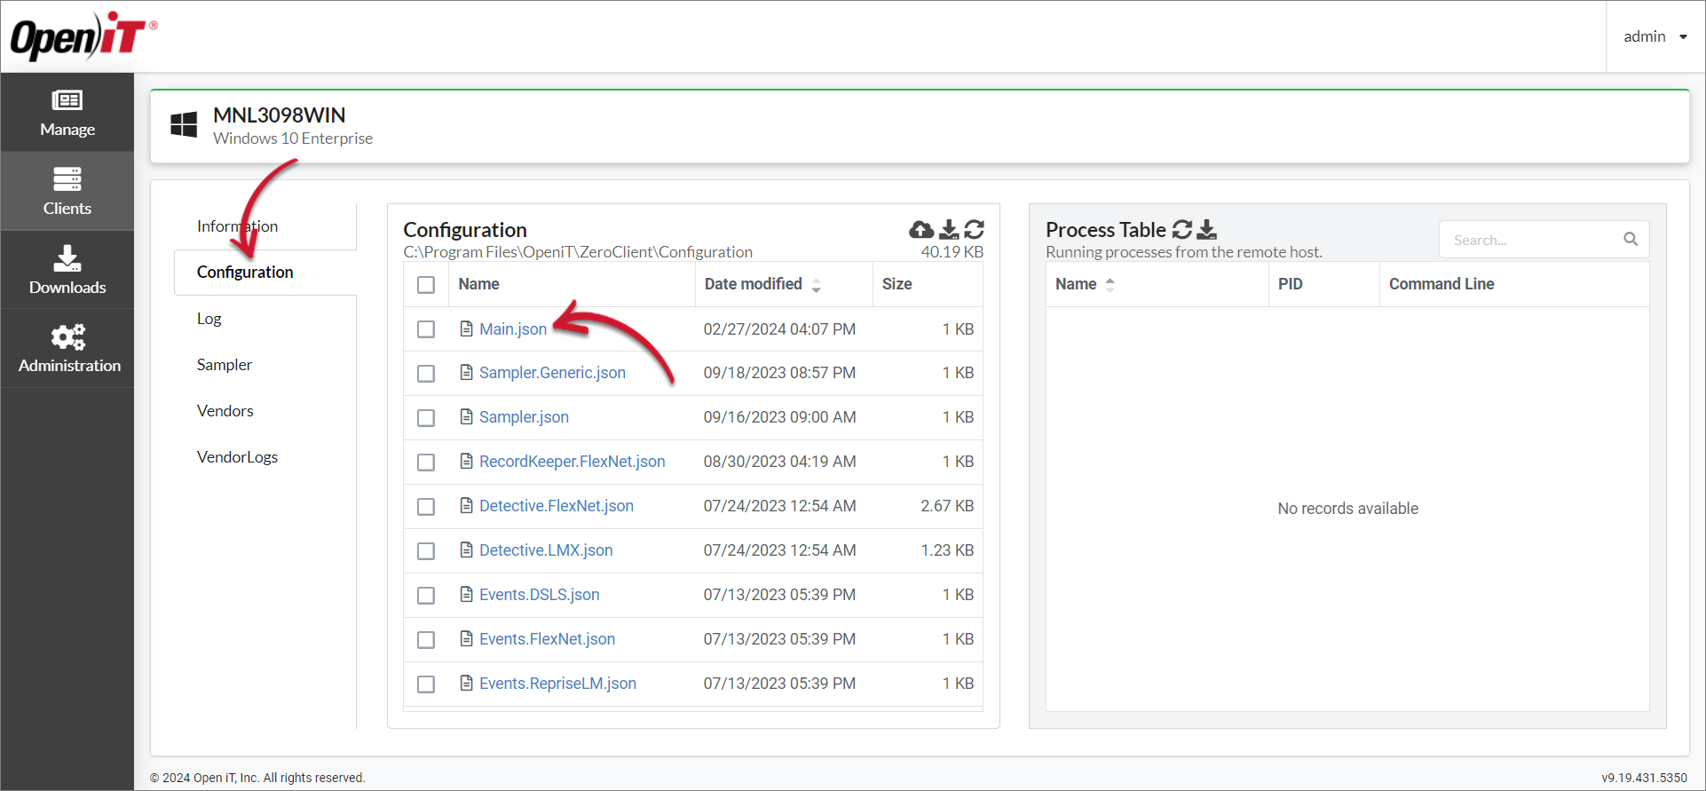Click the 02/27/2024 04:07 PM date cell
The image size is (1706, 791).
pos(779,329)
